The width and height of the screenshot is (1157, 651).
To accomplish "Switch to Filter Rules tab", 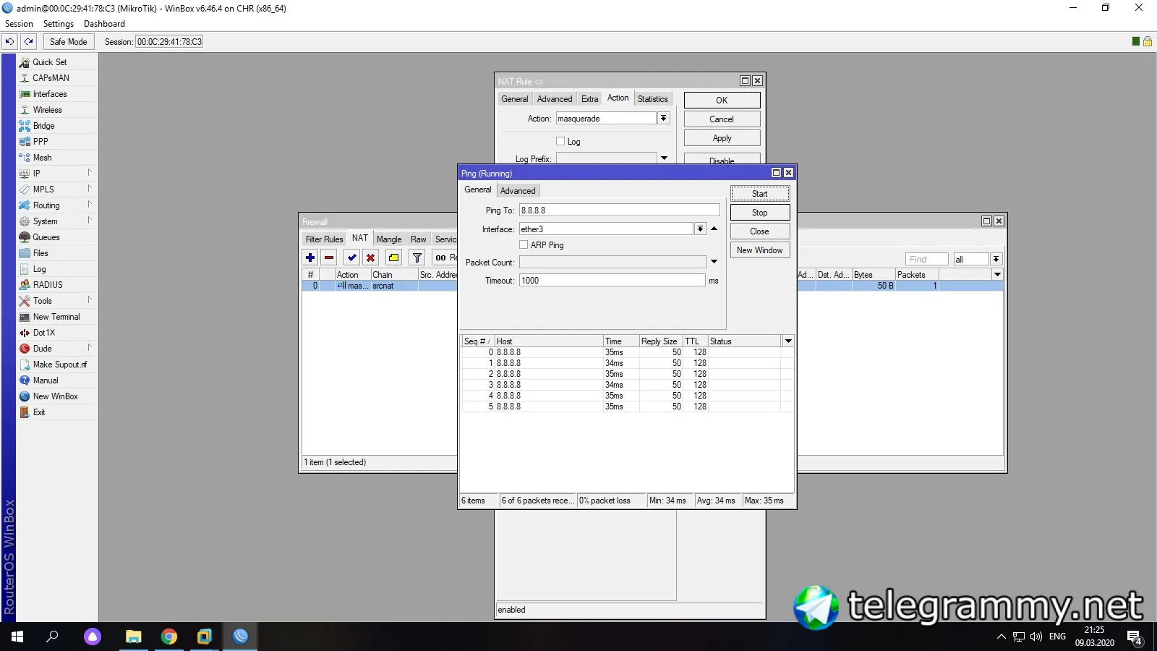I will 324,239.
